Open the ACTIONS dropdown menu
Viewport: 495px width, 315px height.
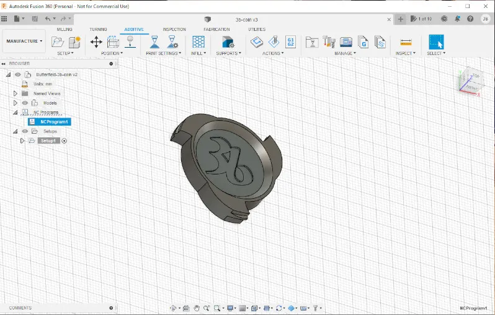tap(273, 53)
